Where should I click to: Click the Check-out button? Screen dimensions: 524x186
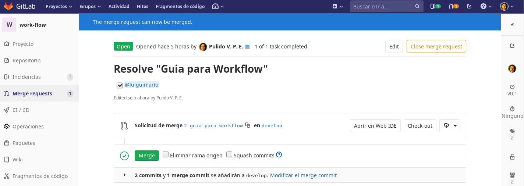(420, 125)
